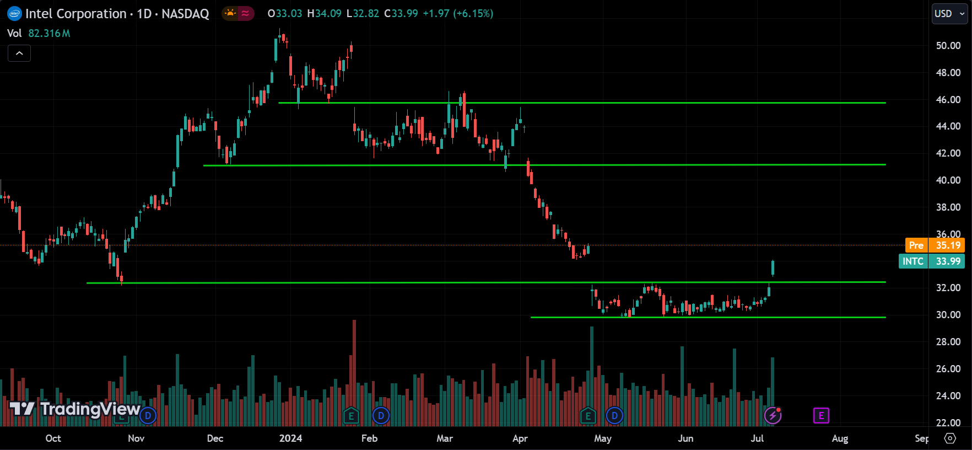Screen dimensions: 972x450
Task: Click the purple upcoming earnings E marker
Action: (x=821, y=415)
